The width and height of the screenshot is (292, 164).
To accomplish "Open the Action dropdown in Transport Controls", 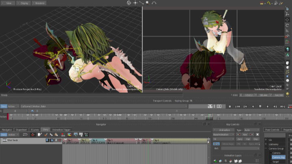I will click(x=13, y=106).
